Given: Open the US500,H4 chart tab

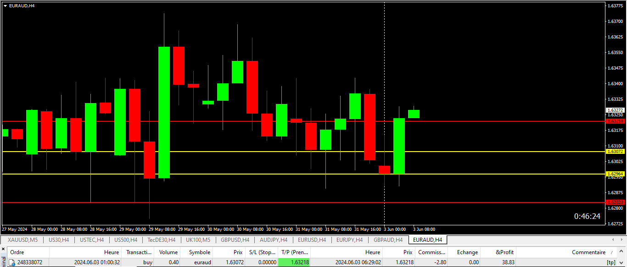Looking at the screenshot, I should (x=126, y=240).
